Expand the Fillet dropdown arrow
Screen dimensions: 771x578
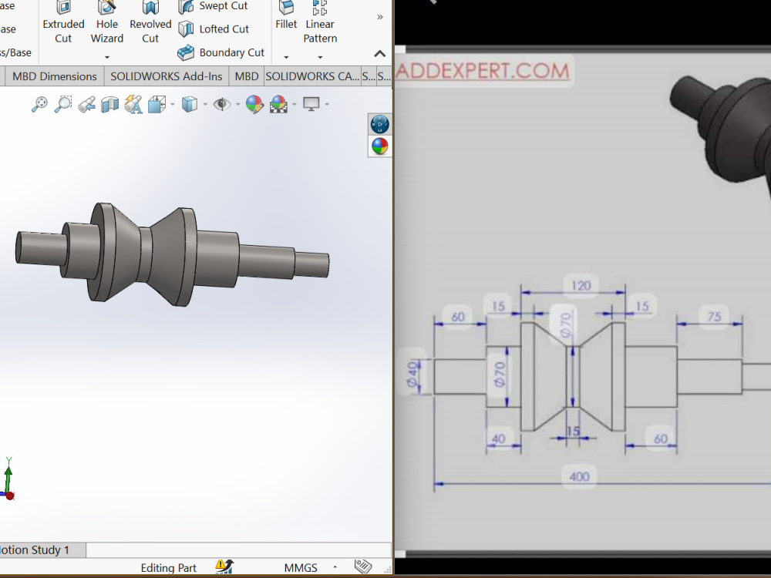point(286,57)
